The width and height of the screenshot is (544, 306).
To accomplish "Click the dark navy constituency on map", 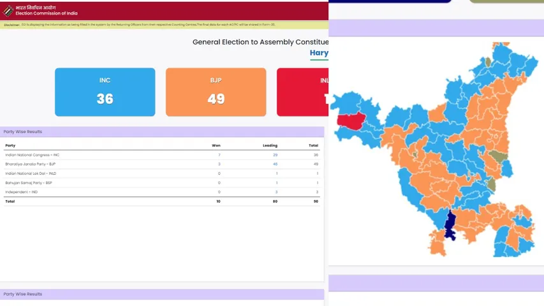I will pyautogui.click(x=450, y=224).
